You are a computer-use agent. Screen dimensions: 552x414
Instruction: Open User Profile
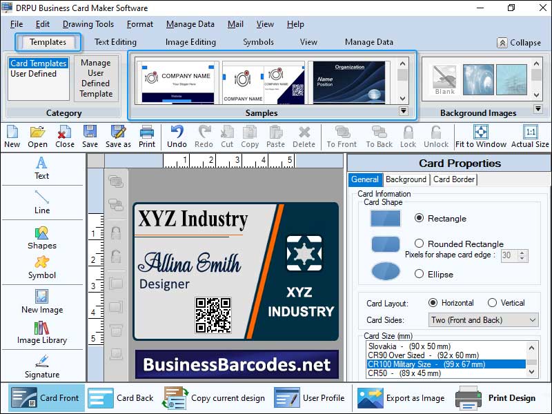[309, 398]
